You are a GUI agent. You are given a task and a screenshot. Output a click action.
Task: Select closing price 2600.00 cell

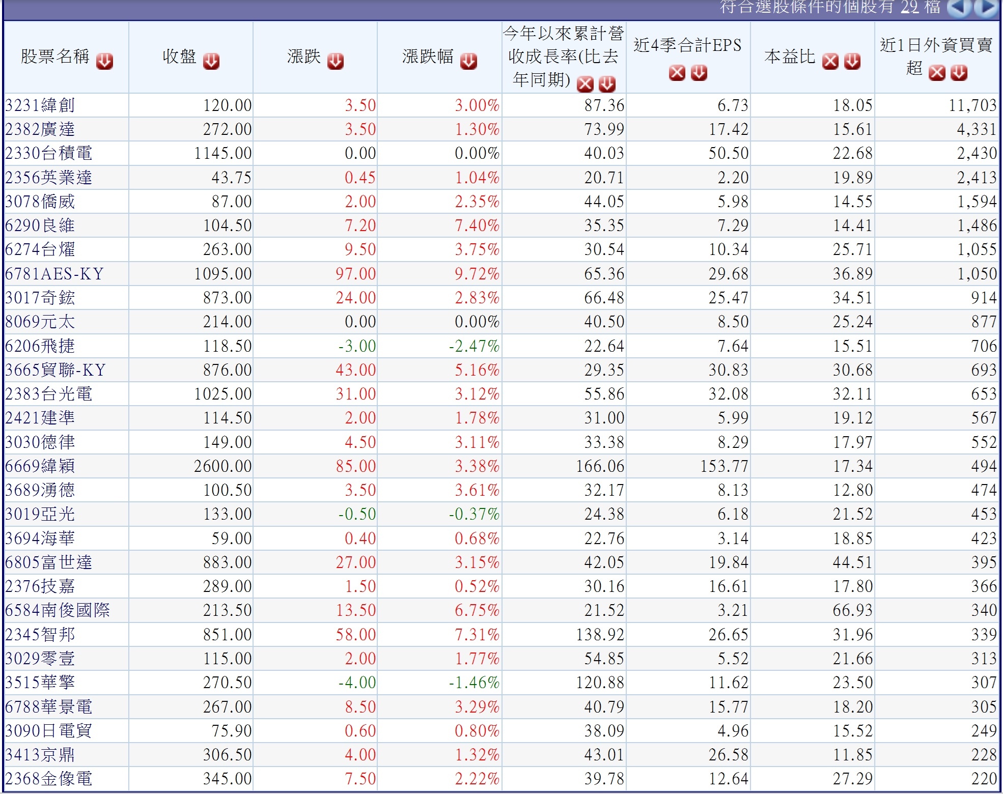tap(191, 466)
